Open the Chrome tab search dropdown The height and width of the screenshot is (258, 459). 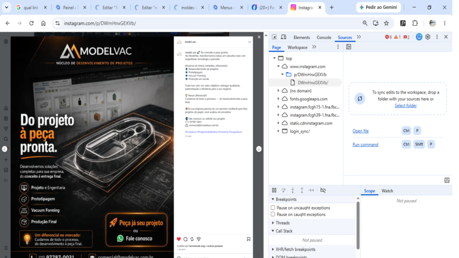(6, 7)
